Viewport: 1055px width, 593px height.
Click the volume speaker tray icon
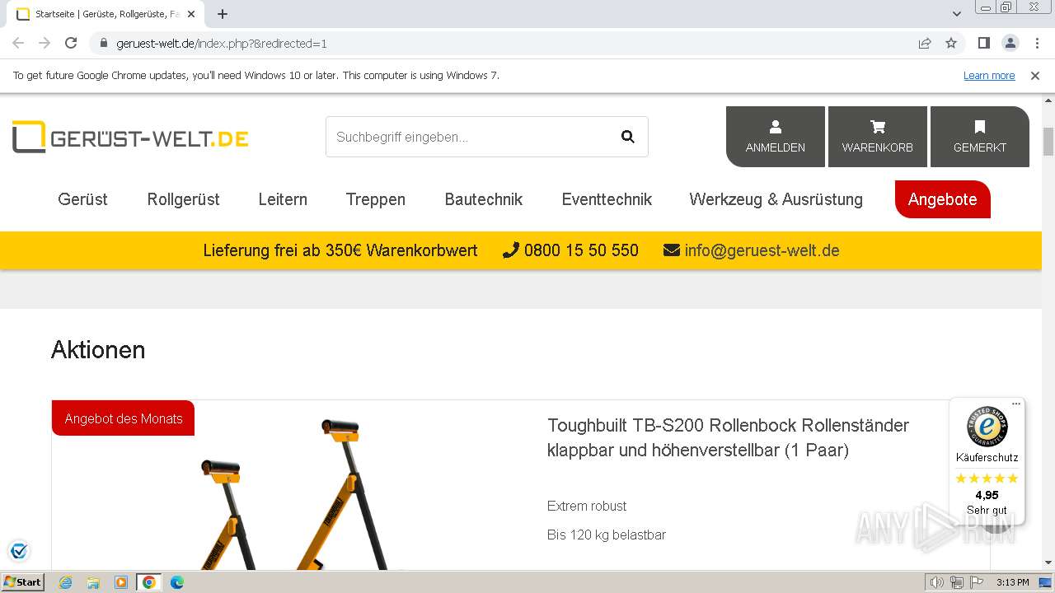(x=936, y=582)
